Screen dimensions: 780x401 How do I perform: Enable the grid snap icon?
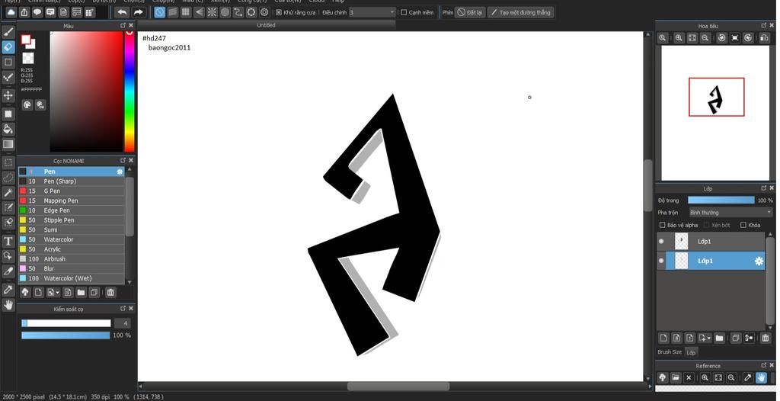coord(186,12)
